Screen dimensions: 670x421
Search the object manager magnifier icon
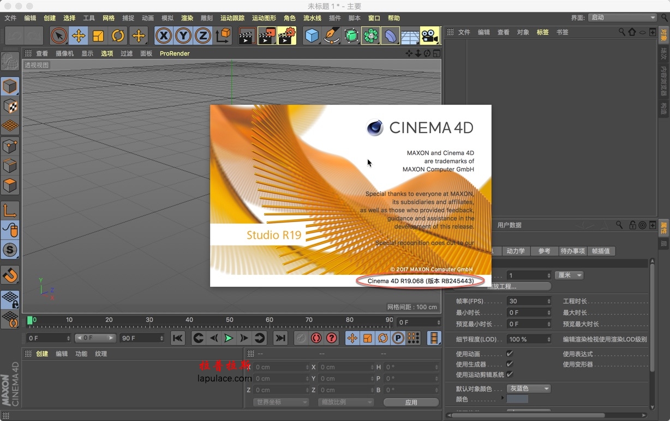[x=621, y=32]
